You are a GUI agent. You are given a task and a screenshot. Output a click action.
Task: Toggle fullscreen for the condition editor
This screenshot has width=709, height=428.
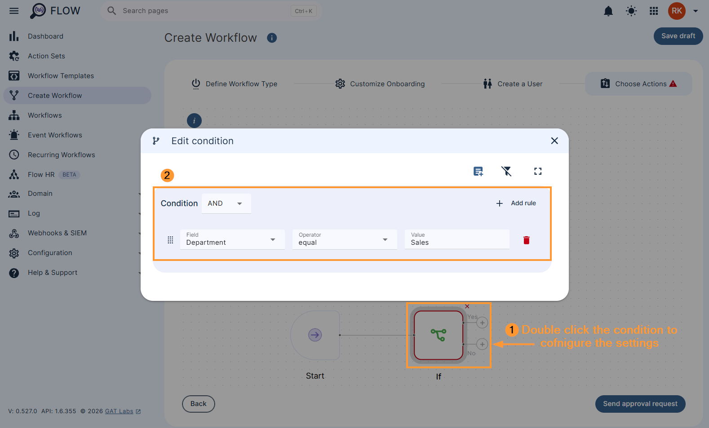pyautogui.click(x=538, y=171)
